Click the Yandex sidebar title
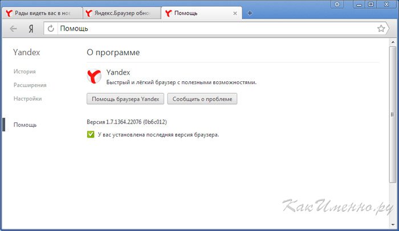 tap(26, 52)
